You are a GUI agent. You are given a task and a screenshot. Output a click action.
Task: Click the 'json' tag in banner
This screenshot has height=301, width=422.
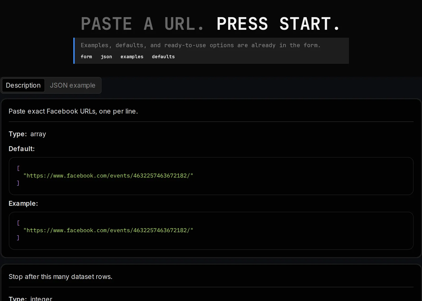point(106,57)
